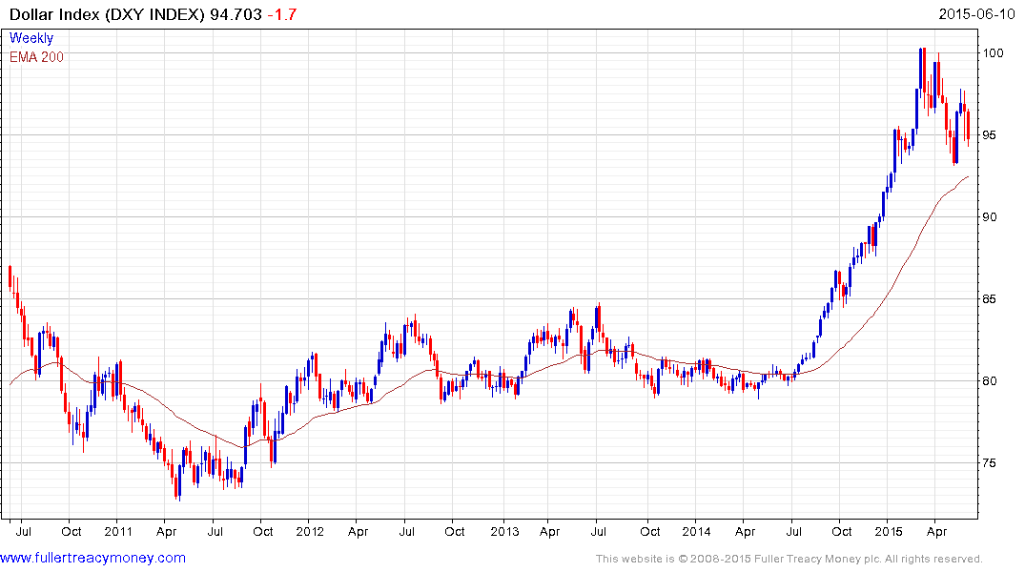1025x572 pixels.
Task: Click the 85 price axis label
Action: coord(990,299)
